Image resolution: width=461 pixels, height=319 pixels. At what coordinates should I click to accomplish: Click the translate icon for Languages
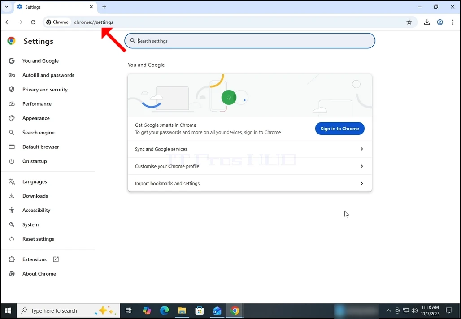[x=12, y=182]
